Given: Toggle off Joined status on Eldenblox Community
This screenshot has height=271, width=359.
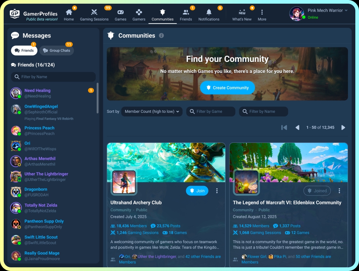Looking at the screenshot, I should coord(317,190).
